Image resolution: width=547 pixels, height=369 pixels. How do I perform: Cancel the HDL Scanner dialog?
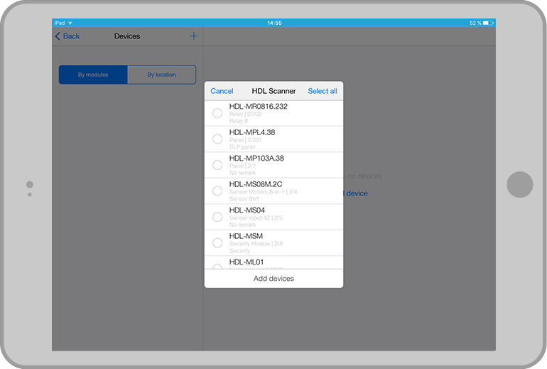222,91
